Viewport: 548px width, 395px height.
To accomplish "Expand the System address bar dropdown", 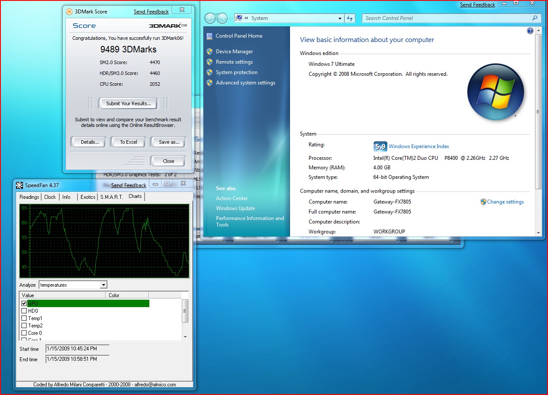I will [x=340, y=18].
